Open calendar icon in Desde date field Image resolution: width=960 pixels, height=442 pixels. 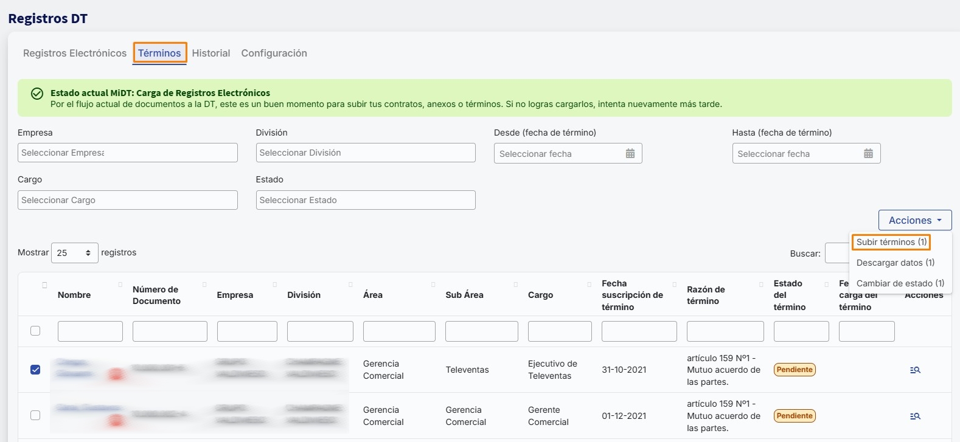(x=630, y=154)
